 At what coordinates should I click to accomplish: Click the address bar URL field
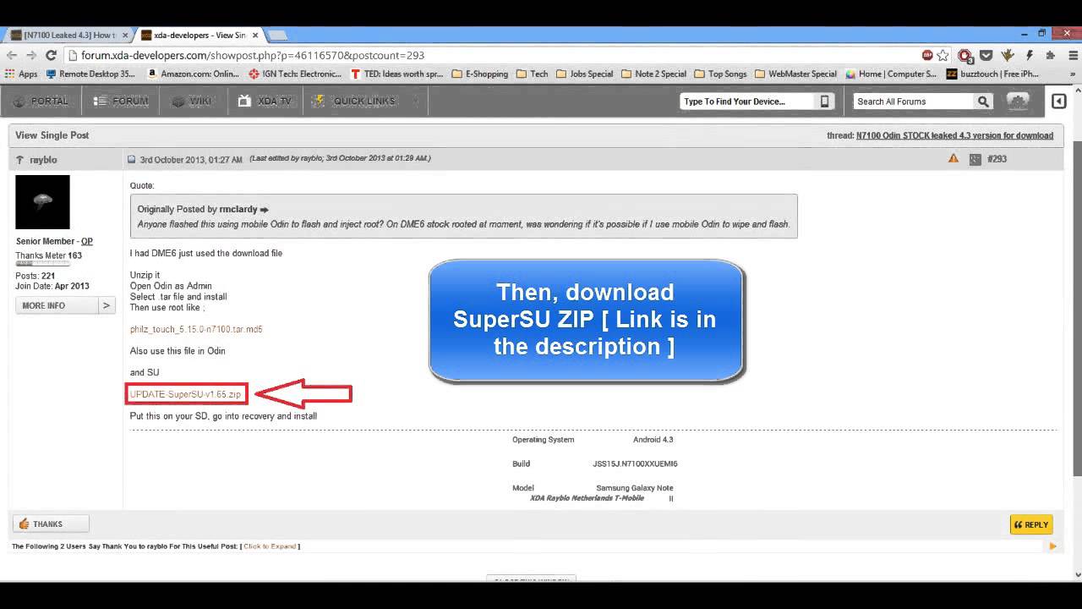(x=490, y=55)
